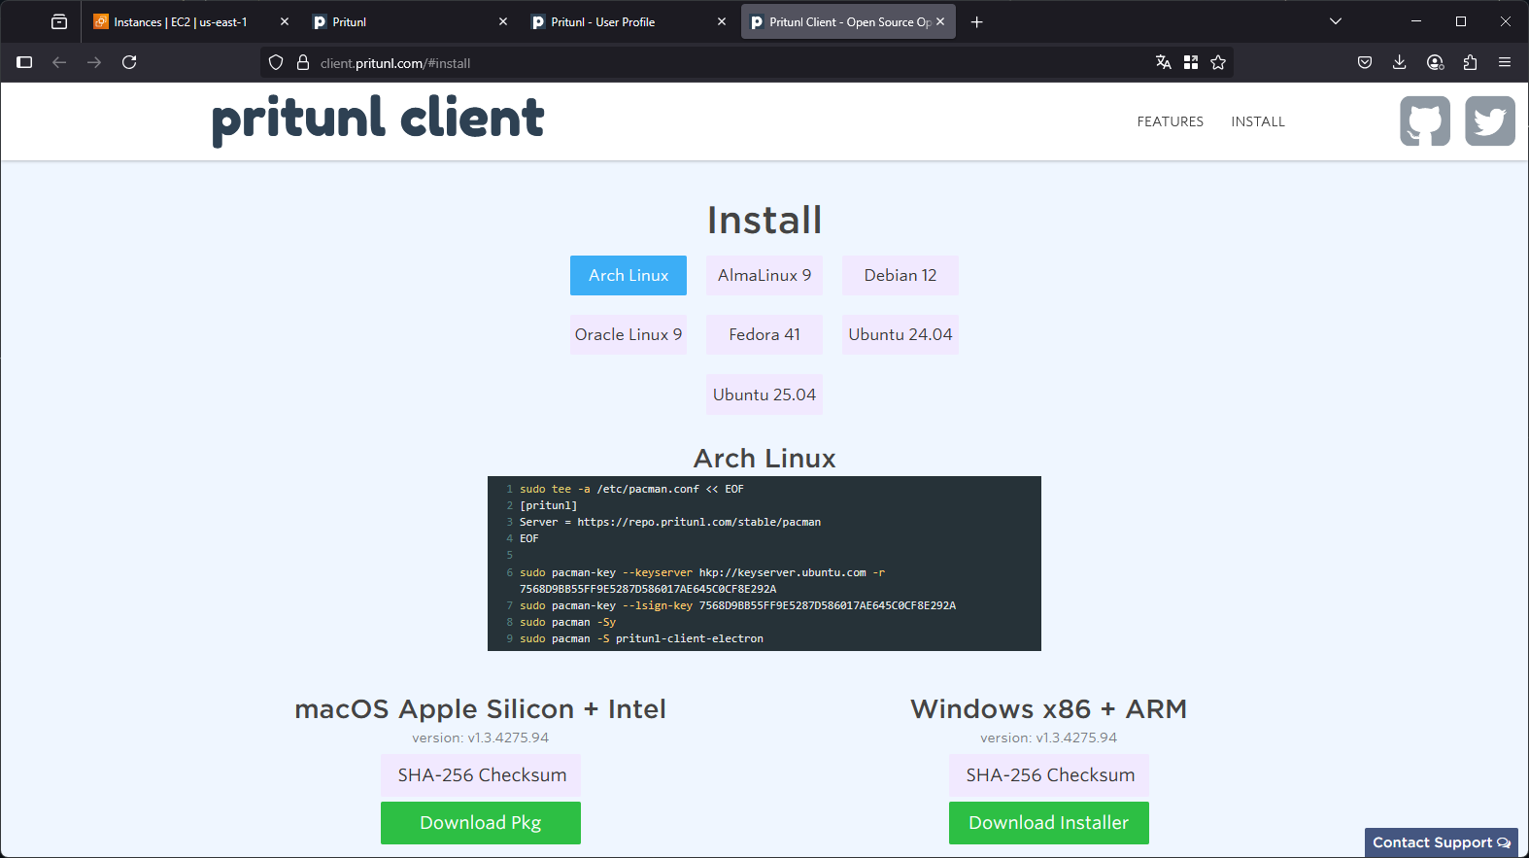Image resolution: width=1529 pixels, height=858 pixels.
Task: Bookmark this page with the star
Action: (x=1218, y=62)
